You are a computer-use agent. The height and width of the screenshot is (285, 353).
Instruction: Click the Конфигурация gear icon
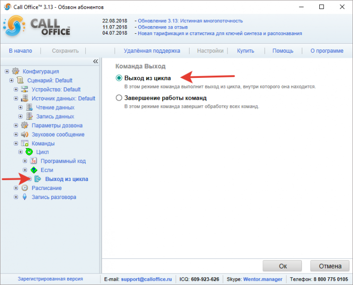(16, 71)
